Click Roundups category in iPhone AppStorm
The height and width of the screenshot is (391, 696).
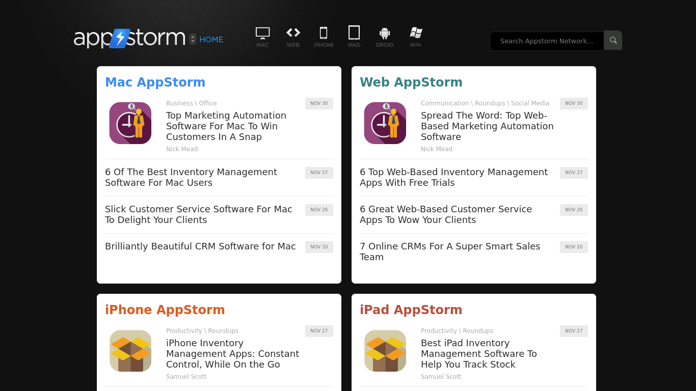coord(223,331)
